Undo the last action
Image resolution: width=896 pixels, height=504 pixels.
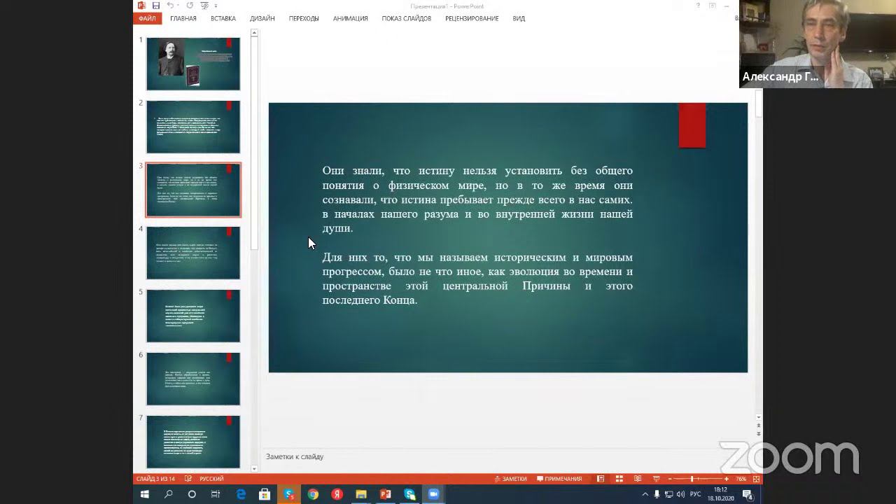pyautogui.click(x=170, y=6)
